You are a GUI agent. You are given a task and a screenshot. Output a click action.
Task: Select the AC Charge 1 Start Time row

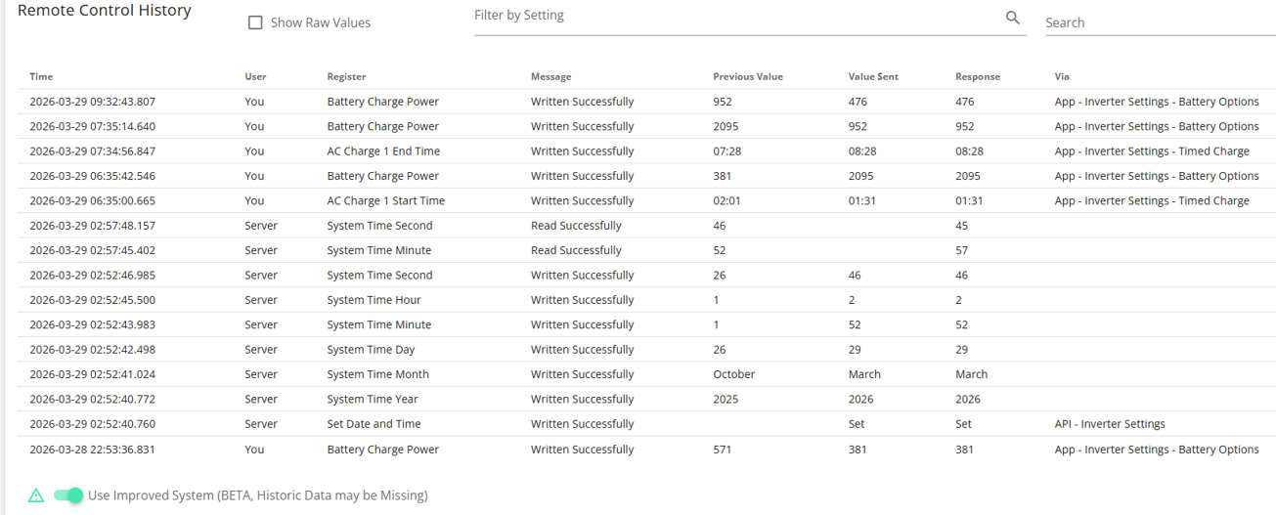[x=645, y=200]
